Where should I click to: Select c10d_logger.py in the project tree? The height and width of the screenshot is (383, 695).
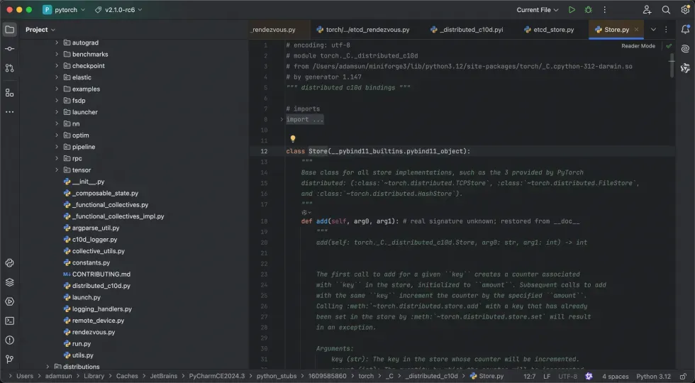tap(94, 240)
